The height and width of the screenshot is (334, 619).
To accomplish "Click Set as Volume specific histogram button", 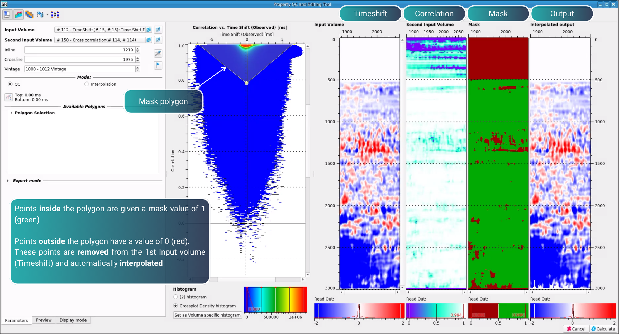I will [207, 315].
